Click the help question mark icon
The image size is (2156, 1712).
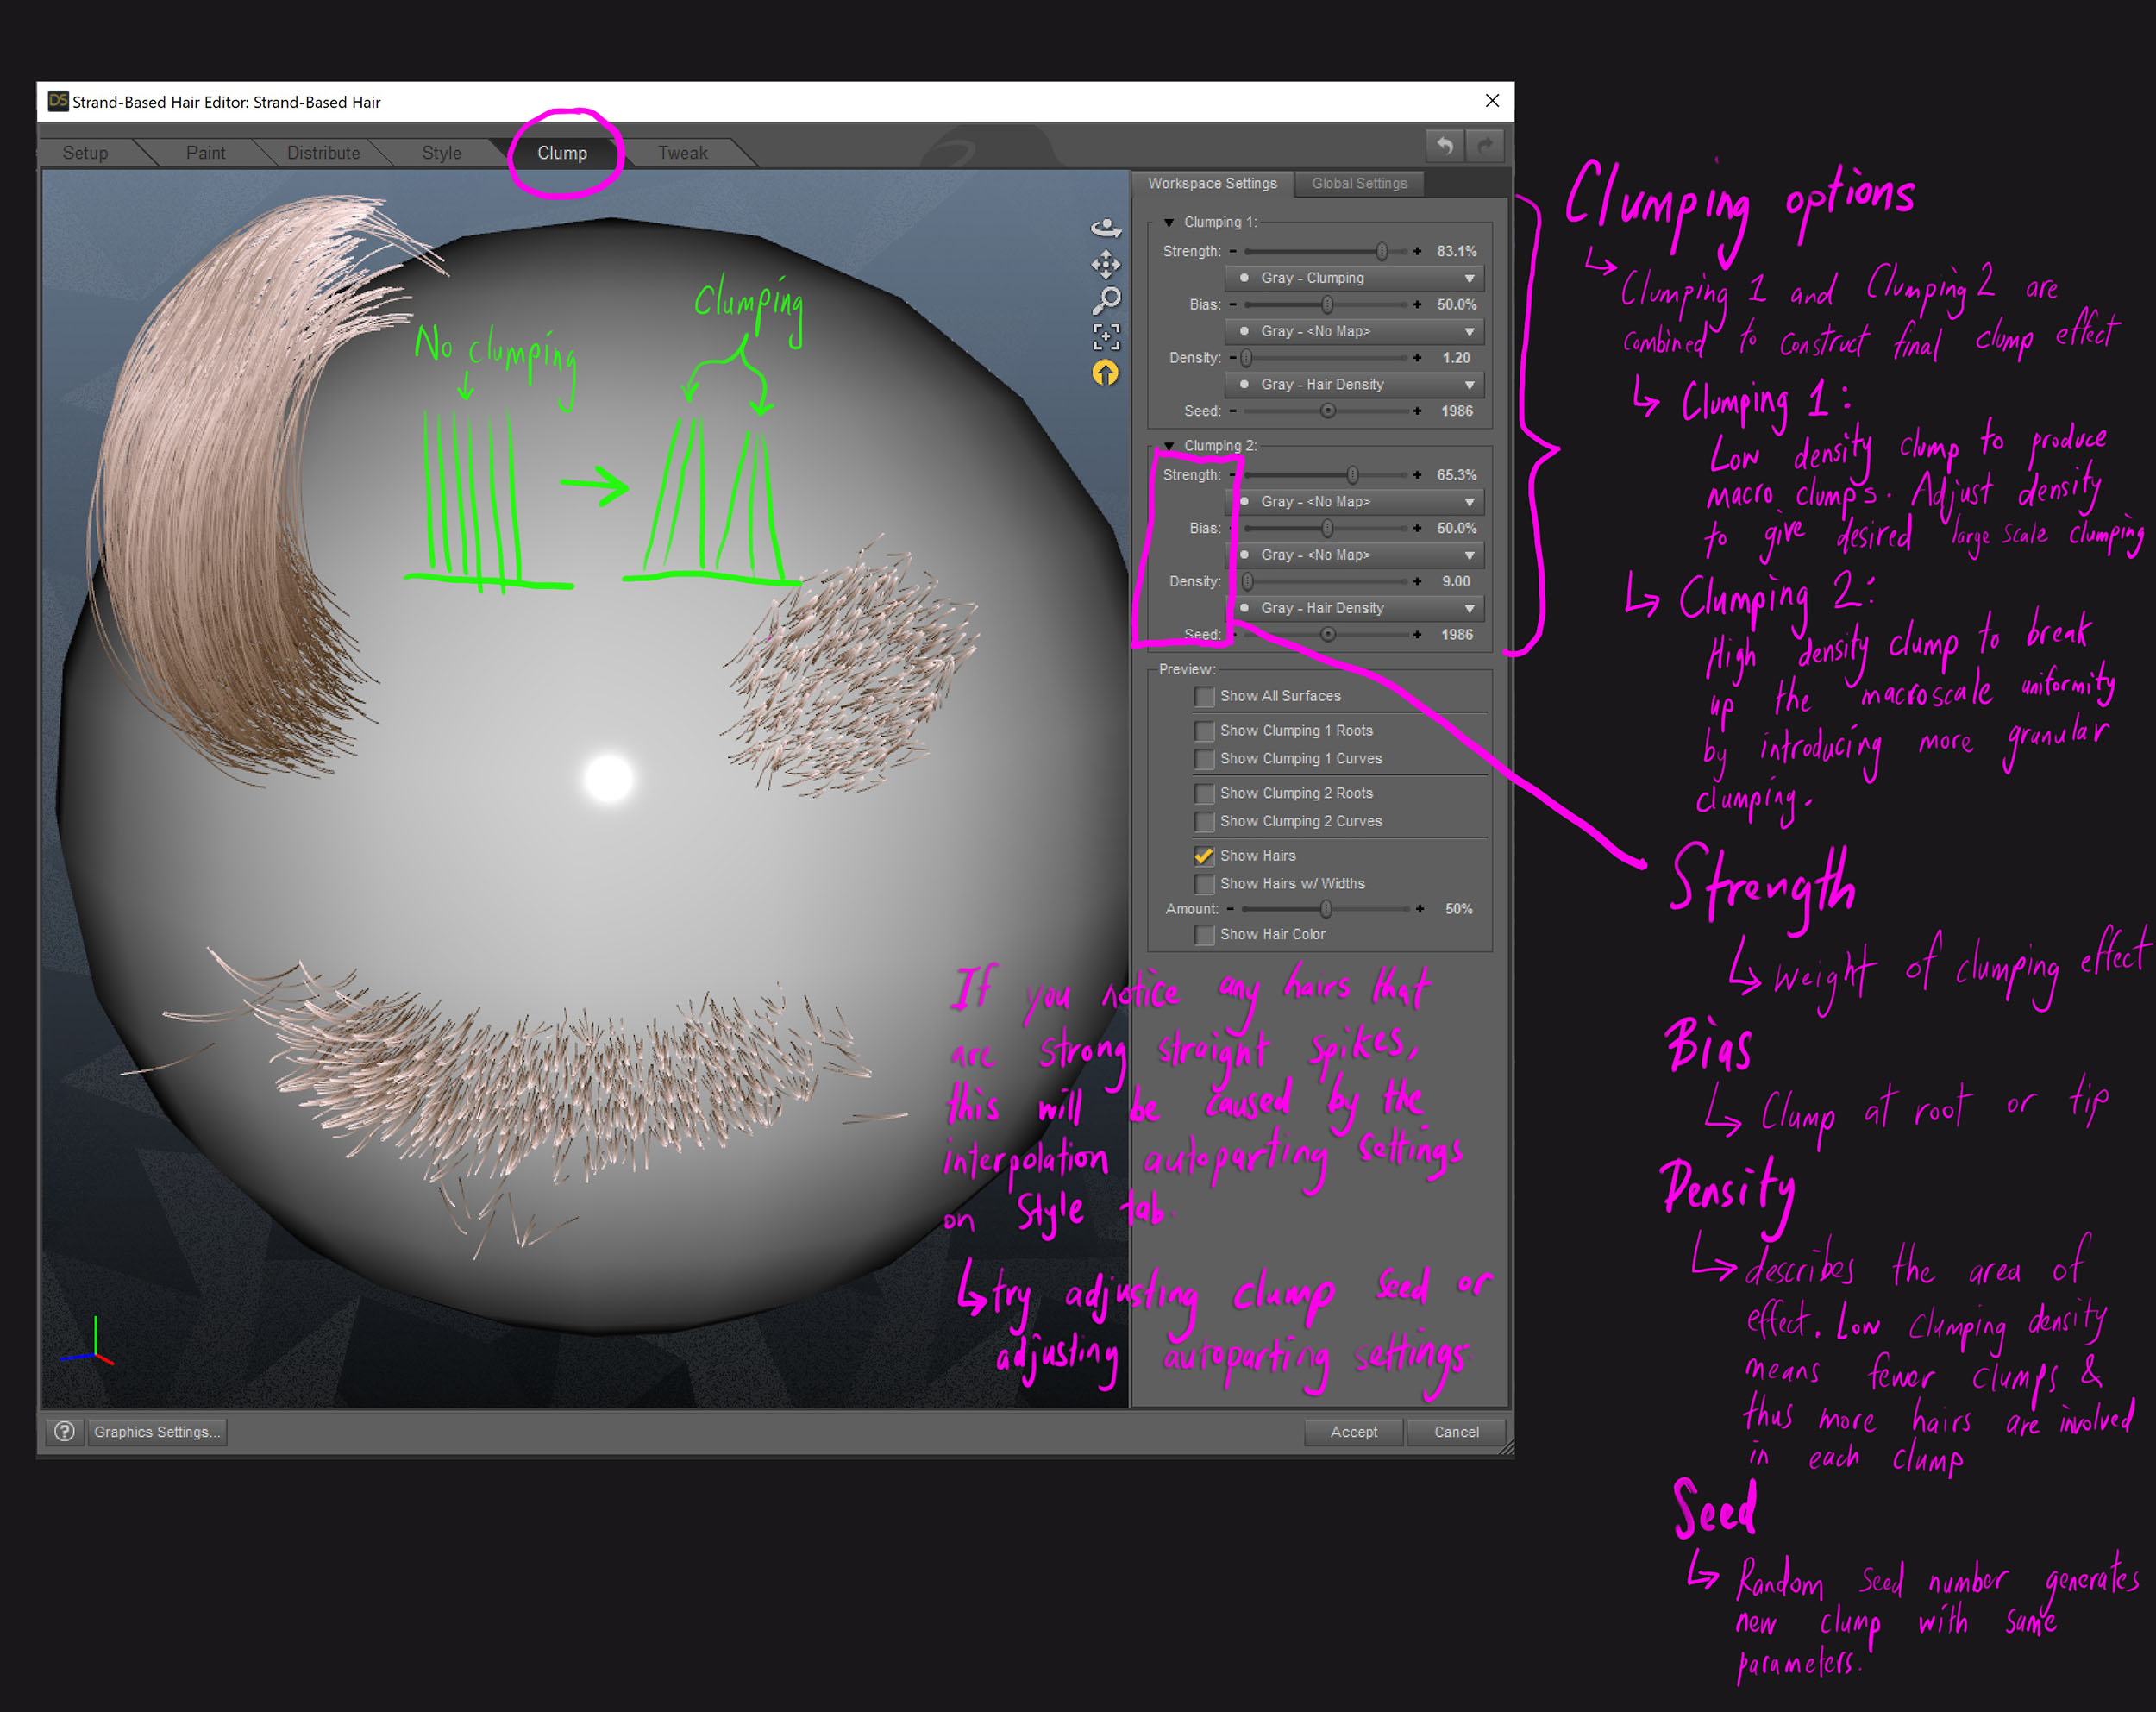pyautogui.click(x=65, y=1431)
